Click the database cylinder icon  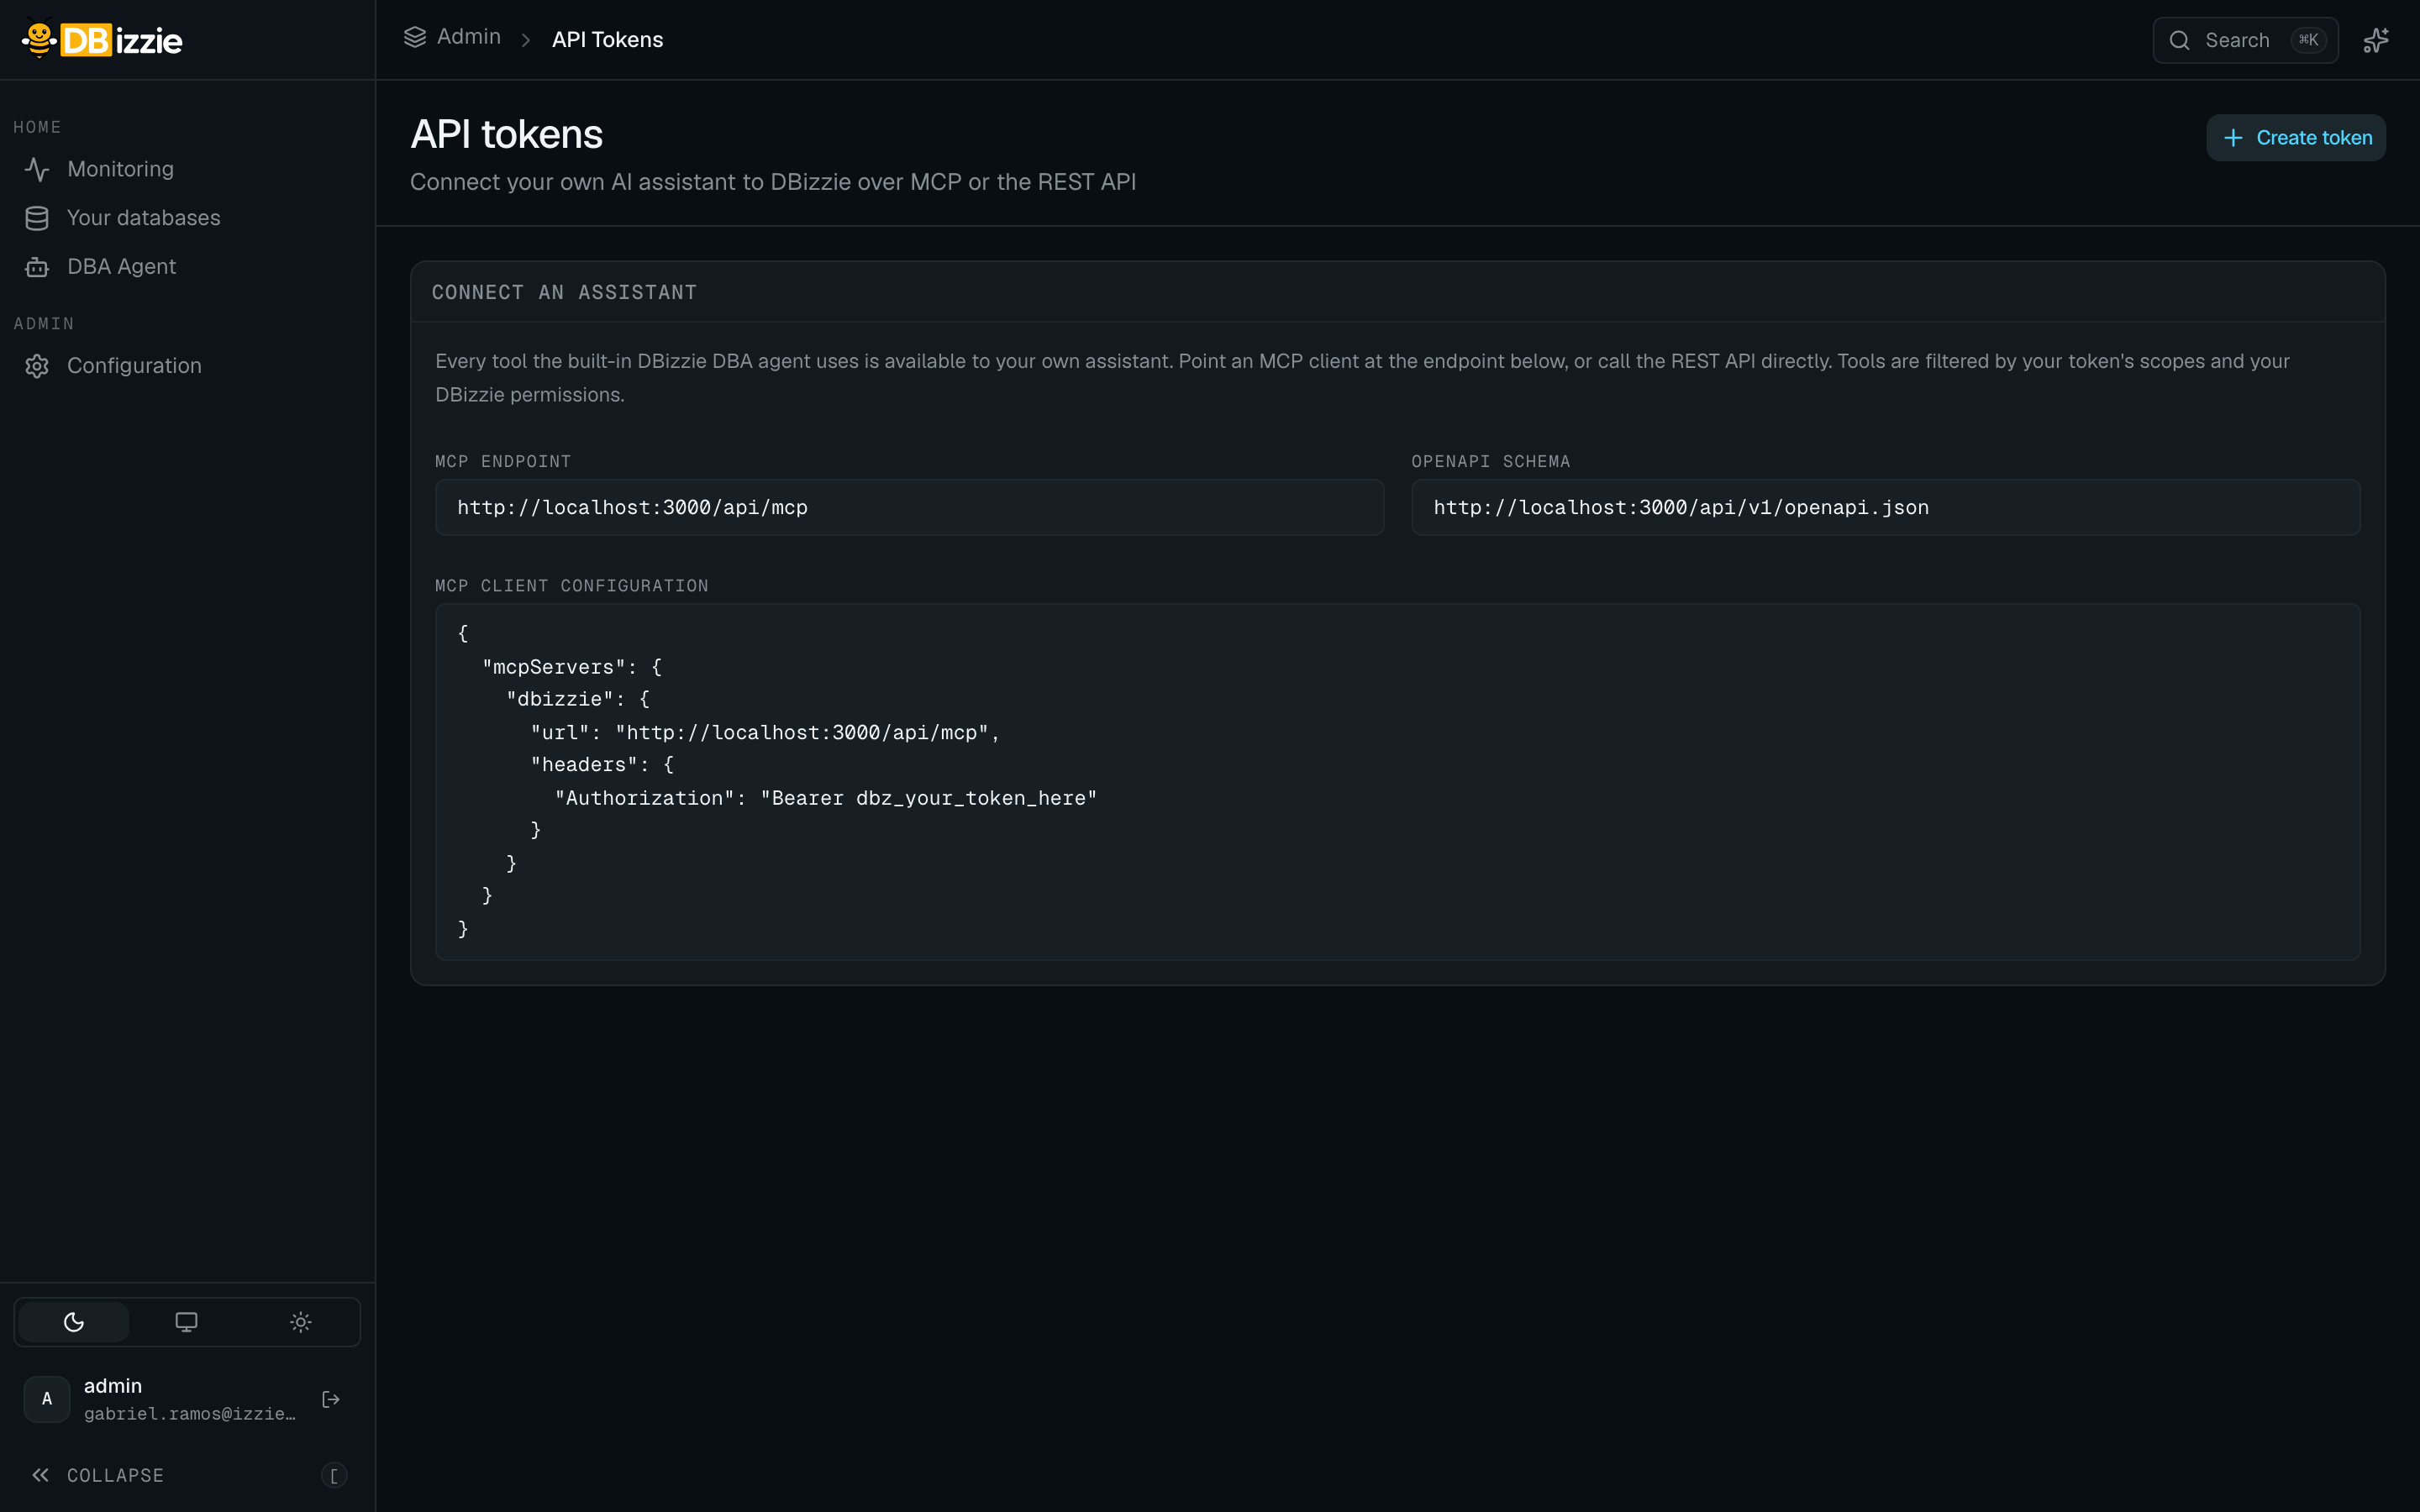[37, 218]
